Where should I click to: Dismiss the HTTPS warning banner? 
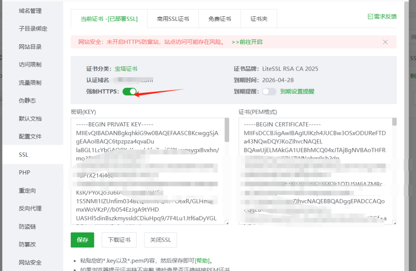click(385, 41)
